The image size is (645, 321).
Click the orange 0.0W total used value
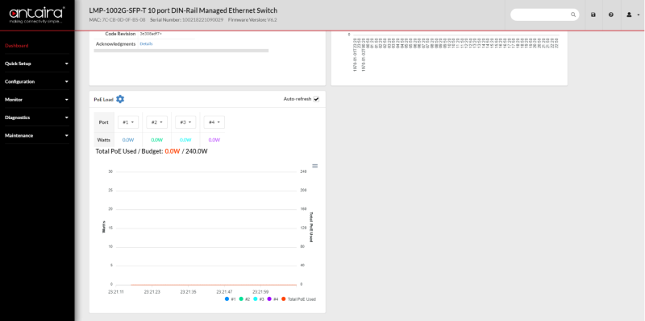click(173, 151)
